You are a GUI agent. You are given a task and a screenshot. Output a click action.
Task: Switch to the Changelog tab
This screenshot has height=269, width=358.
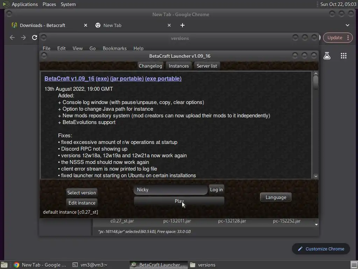coord(150,66)
